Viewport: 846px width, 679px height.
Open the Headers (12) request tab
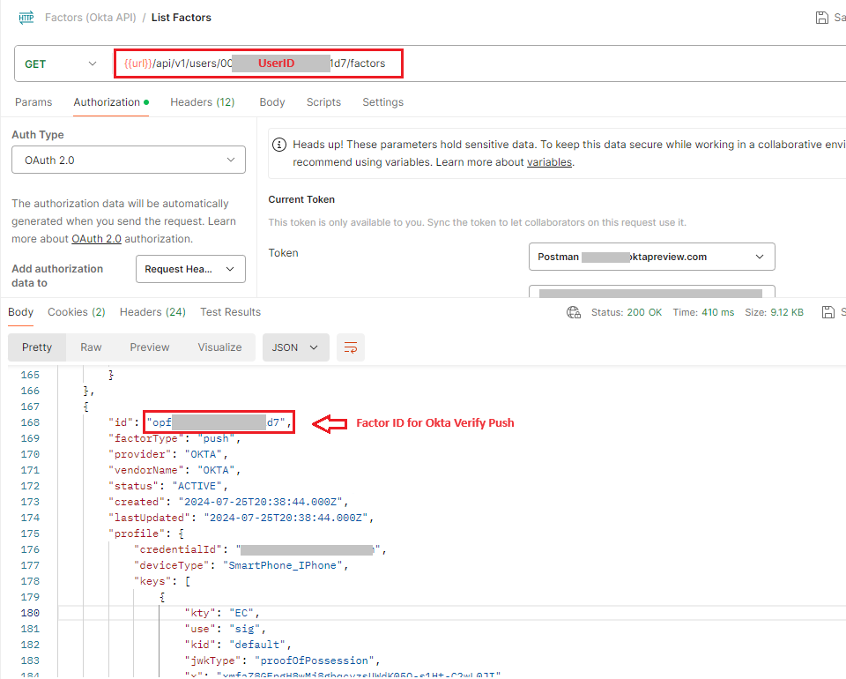coord(203,102)
